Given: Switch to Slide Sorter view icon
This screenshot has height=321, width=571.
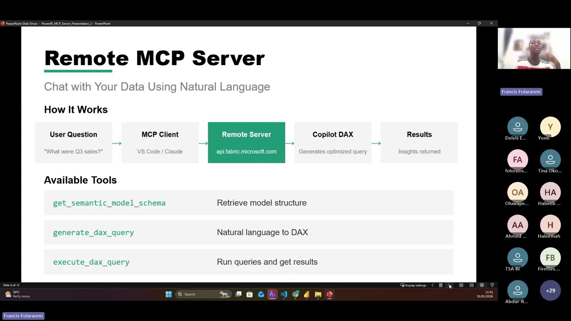Looking at the screenshot, I should pyautogui.click(x=472, y=285).
